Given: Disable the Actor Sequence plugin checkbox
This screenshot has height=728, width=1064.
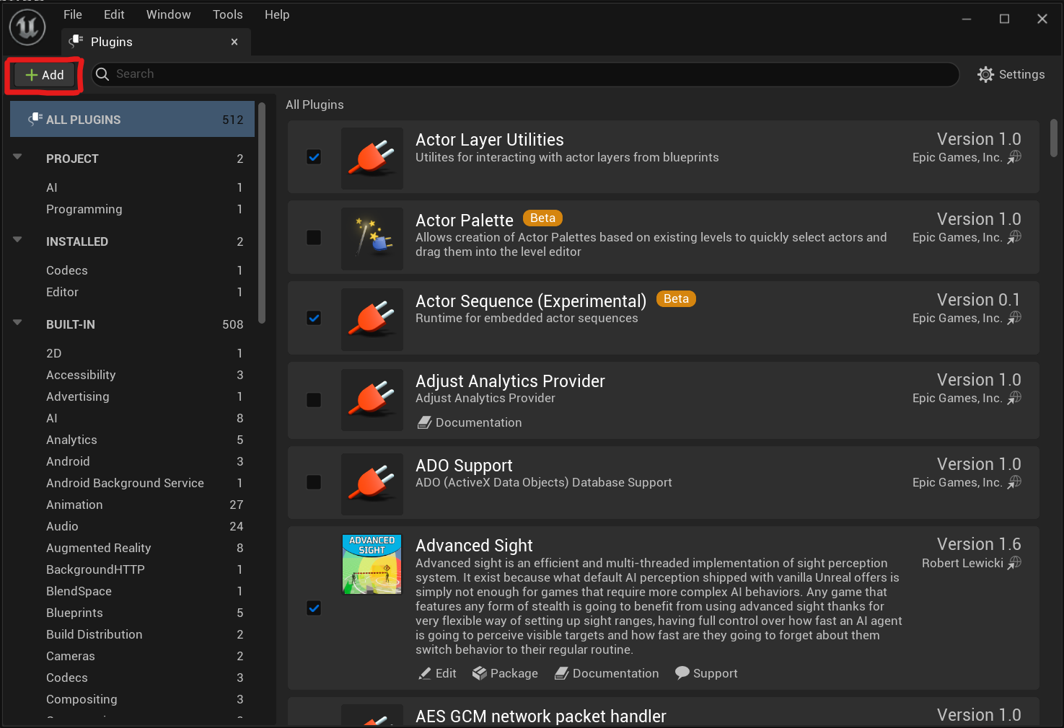Looking at the screenshot, I should pos(314,318).
